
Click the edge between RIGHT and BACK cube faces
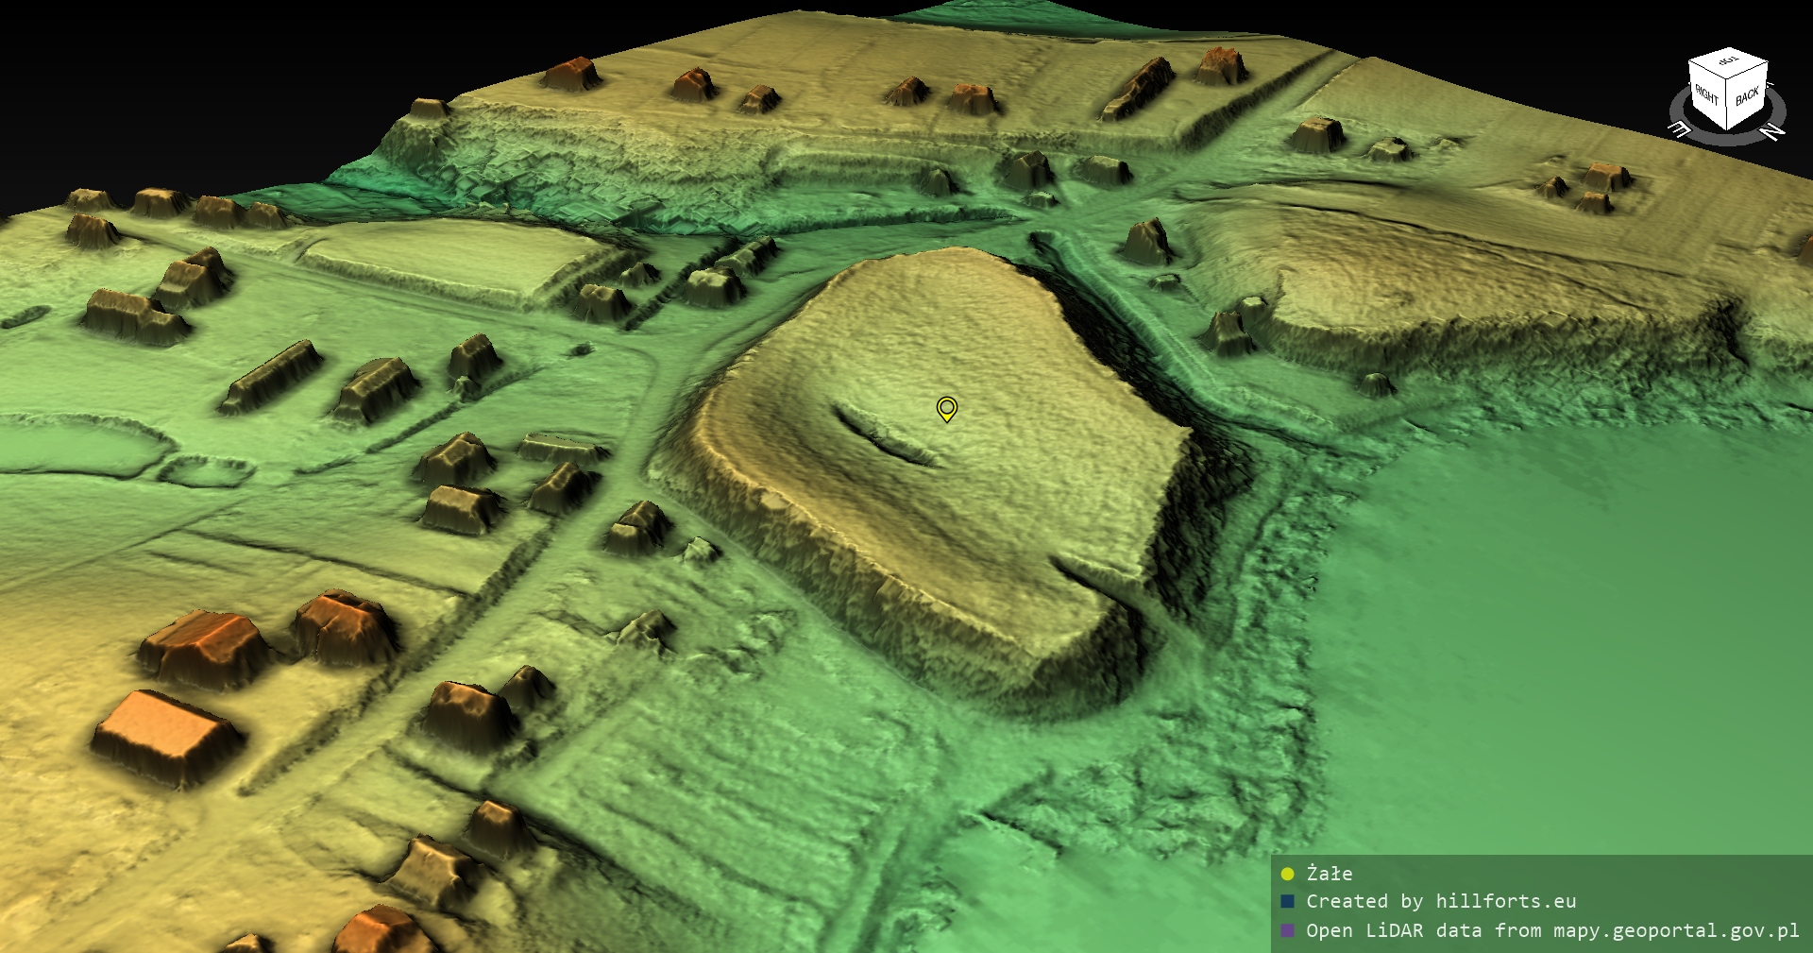point(1728,104)
